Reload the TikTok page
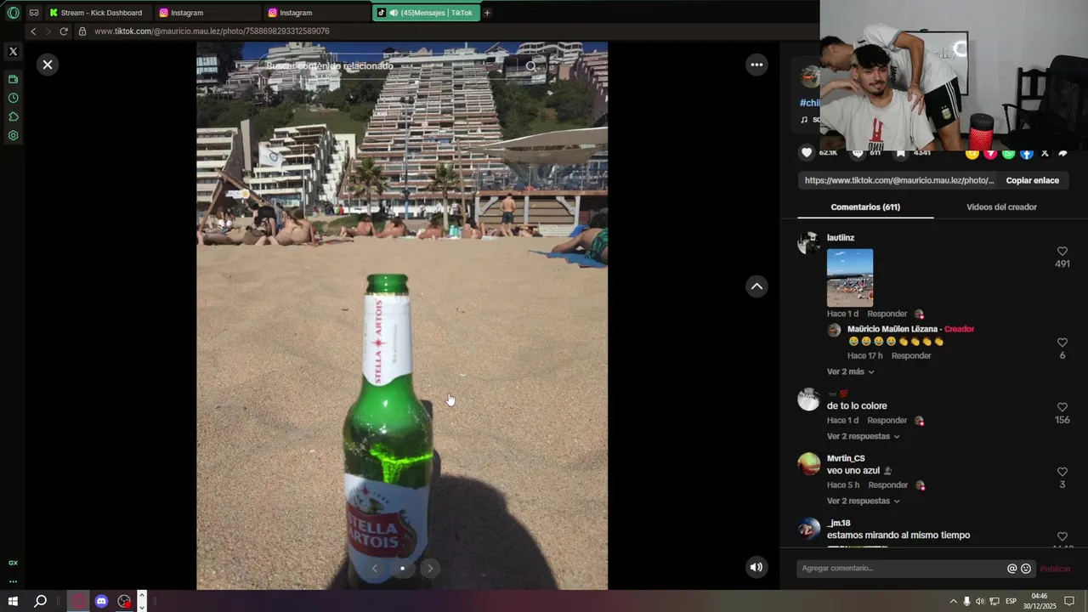 tap(63, 31)
